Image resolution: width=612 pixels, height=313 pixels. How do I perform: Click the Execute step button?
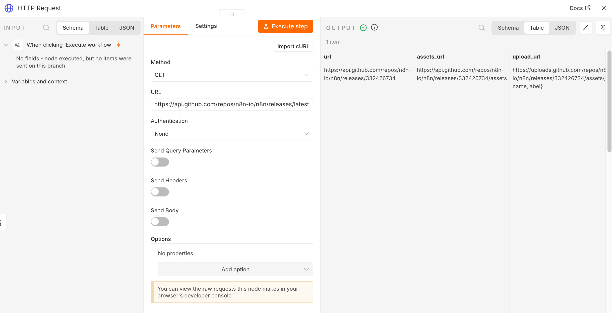[286, 26]
